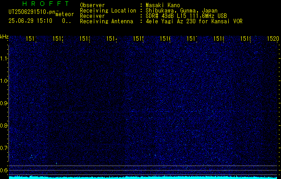Click the 'Receiving Antenna' label
This screenshot has height=179, width=281.
106,21
